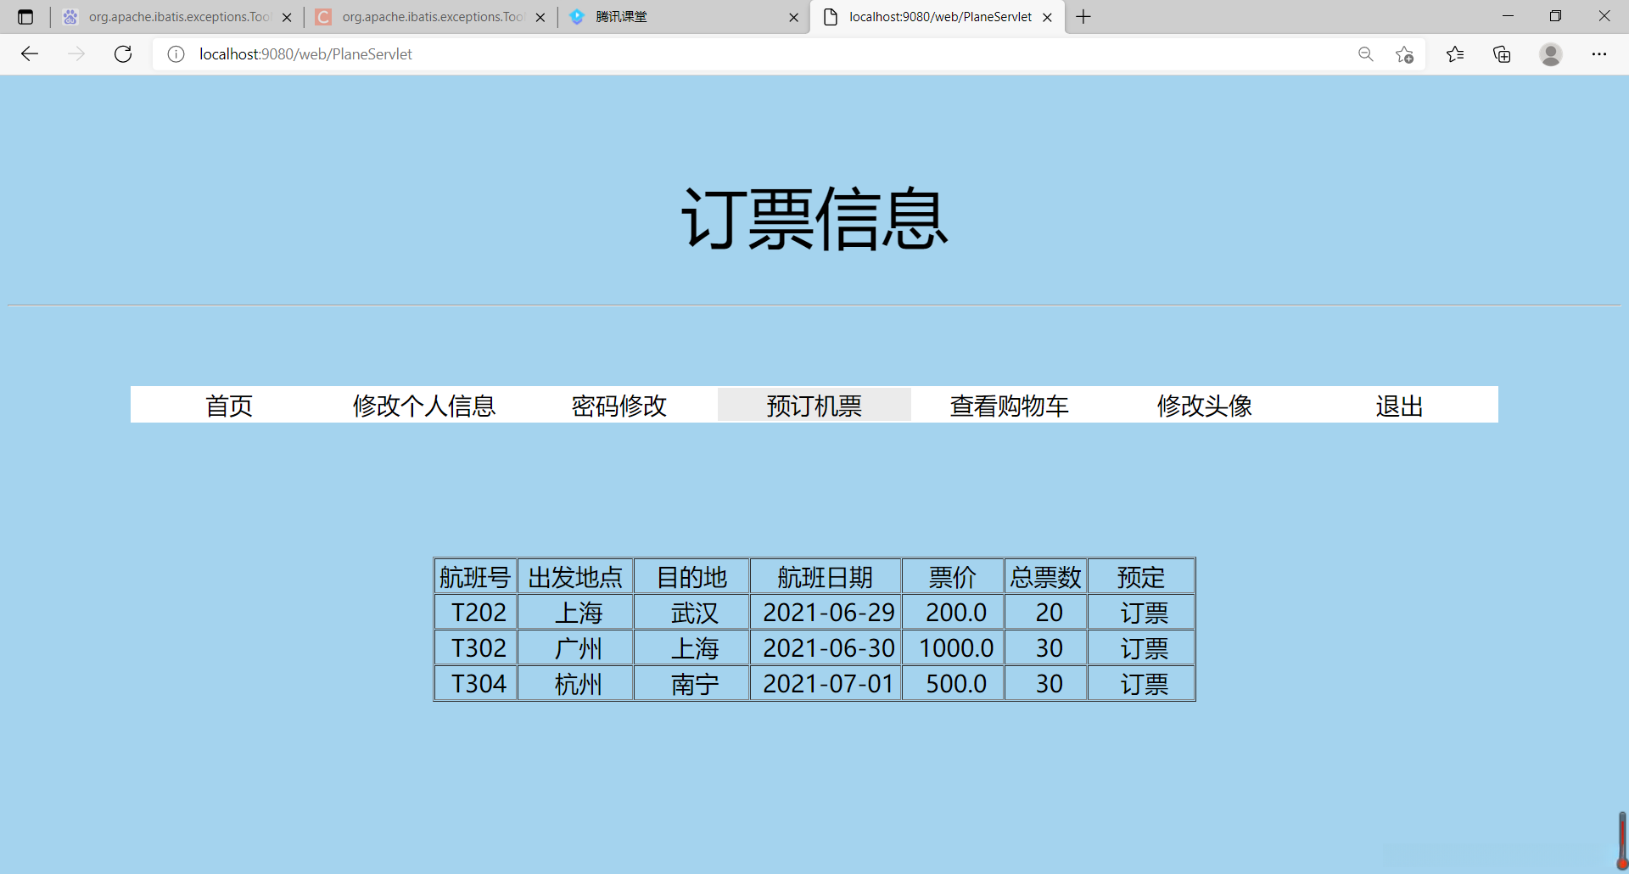Image resolution: width=1629 pixels, height=874 pixels.
Task: Select the localhost:9080/web/PlaneServlet tab
Action: [938, 17]
